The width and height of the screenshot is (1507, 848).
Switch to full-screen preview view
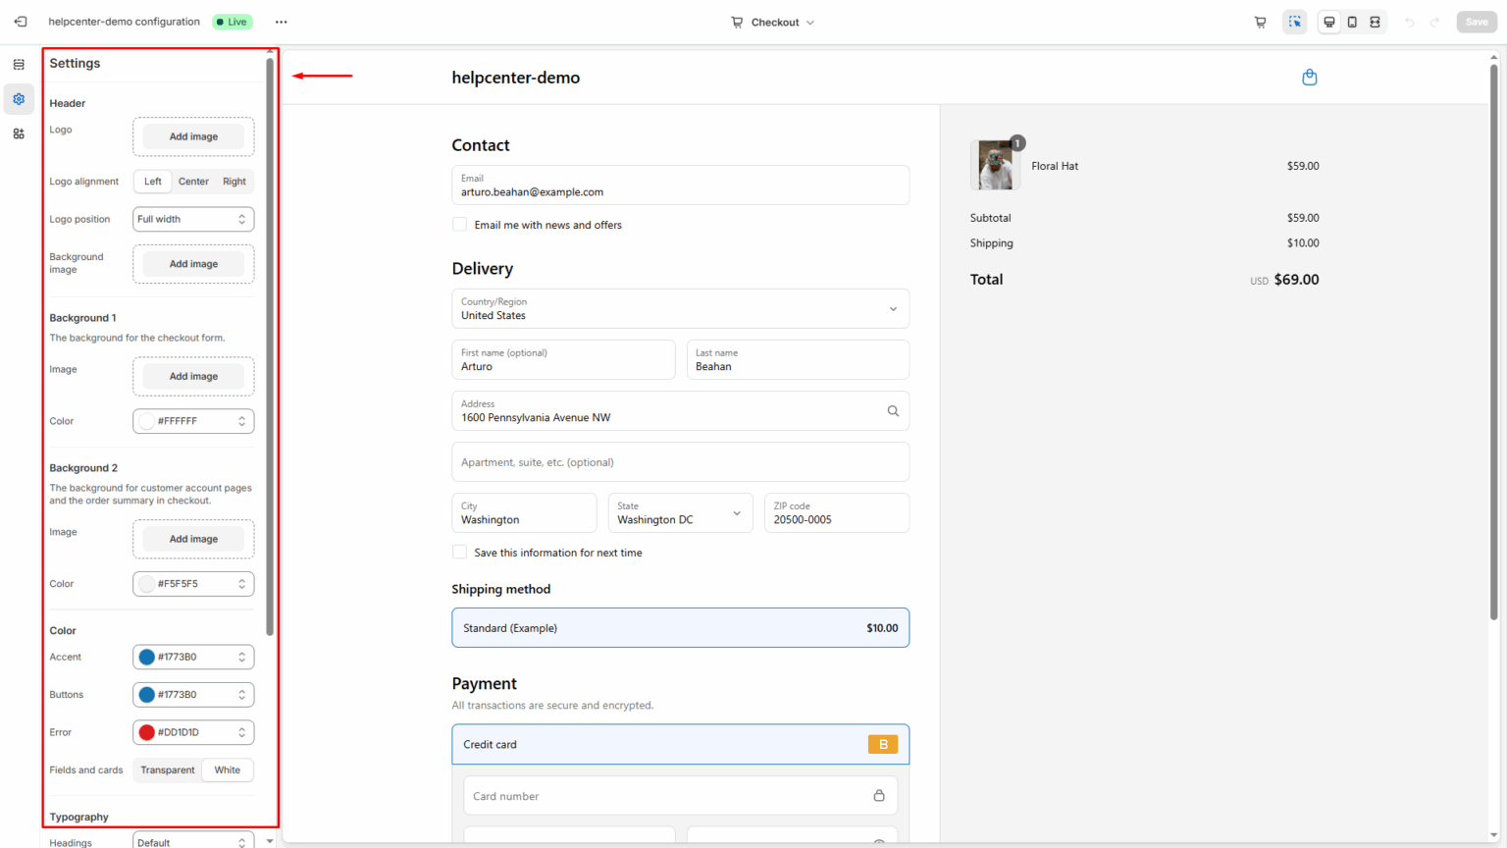[x=1375, y=21]
